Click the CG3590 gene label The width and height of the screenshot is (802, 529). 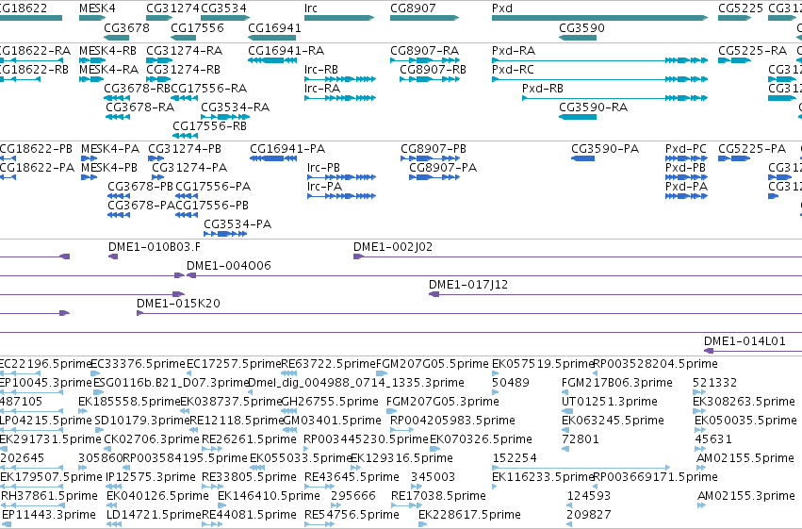point(581,27)
